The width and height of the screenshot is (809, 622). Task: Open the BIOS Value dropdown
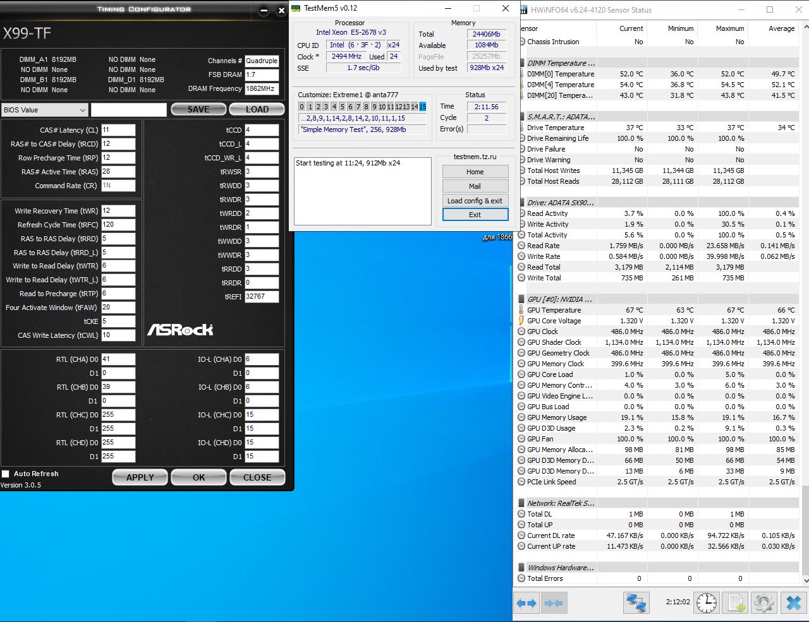point(44,110)
